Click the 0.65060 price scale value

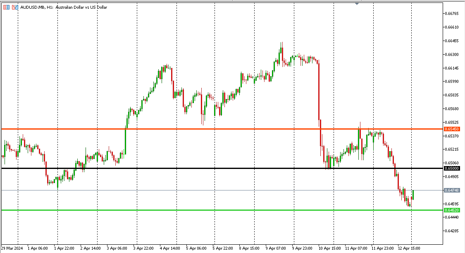(x=452, y=163)
